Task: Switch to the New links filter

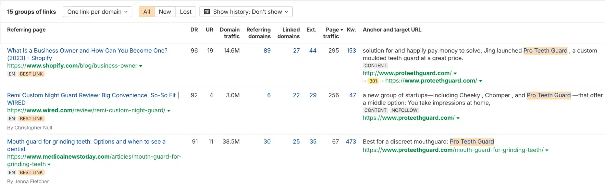Action: pyautogui.click(x=165, y=12)
